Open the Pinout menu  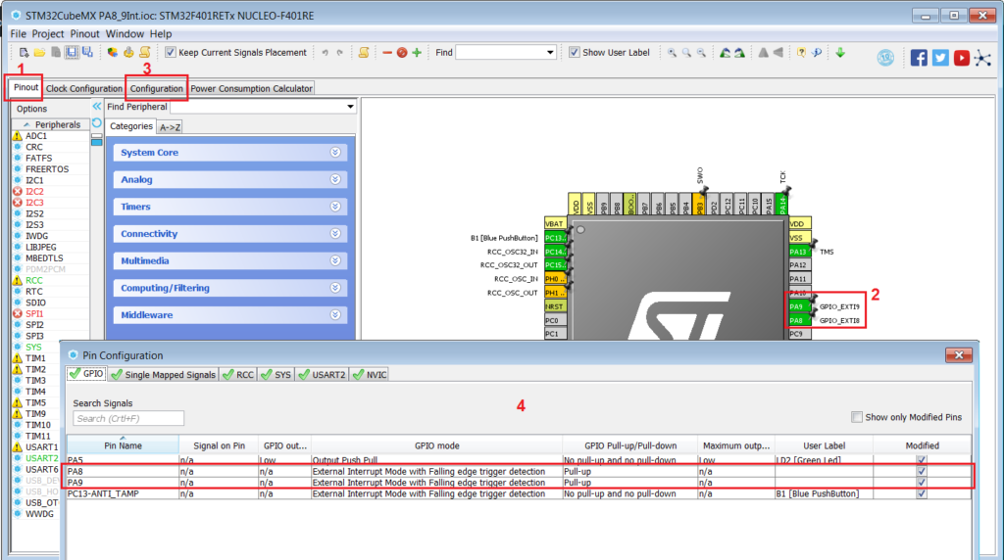coord(84,34)
